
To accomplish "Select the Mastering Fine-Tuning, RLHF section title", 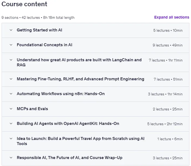I will tap(80, 79).
